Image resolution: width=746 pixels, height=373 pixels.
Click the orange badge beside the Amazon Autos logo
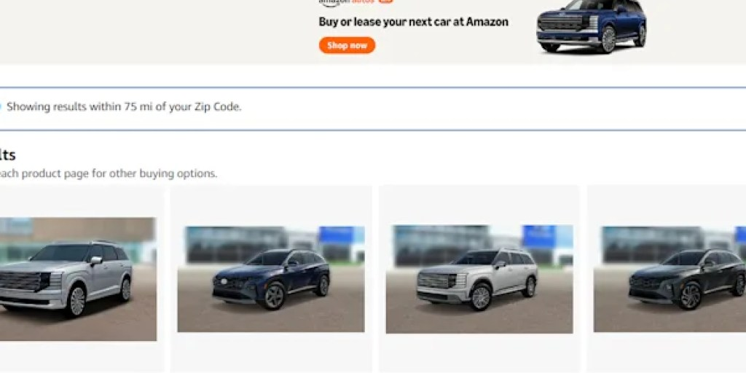[x=386, y=1]
